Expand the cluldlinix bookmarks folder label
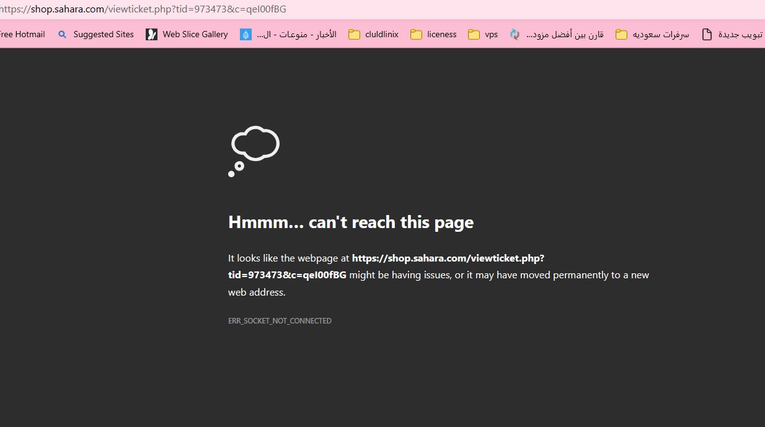Image resolution: width=765 pixels, height=427 pixels. click(x=382, y=35)
